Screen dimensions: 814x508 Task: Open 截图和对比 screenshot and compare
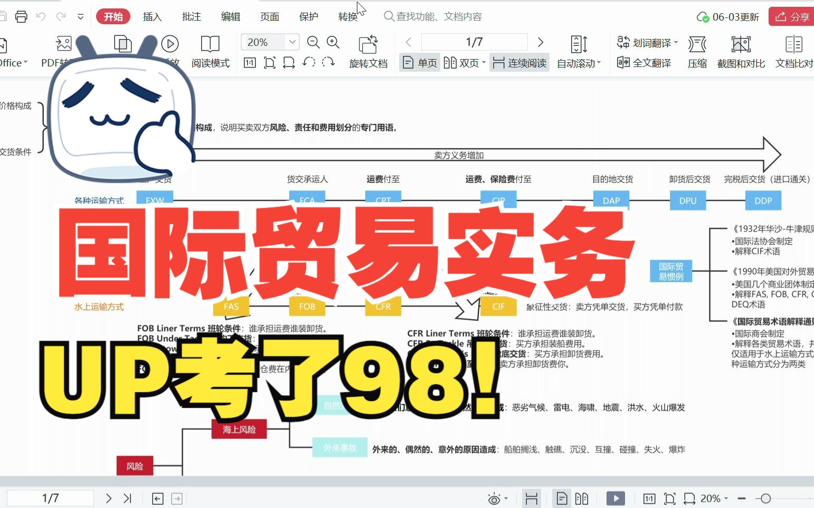741,52
